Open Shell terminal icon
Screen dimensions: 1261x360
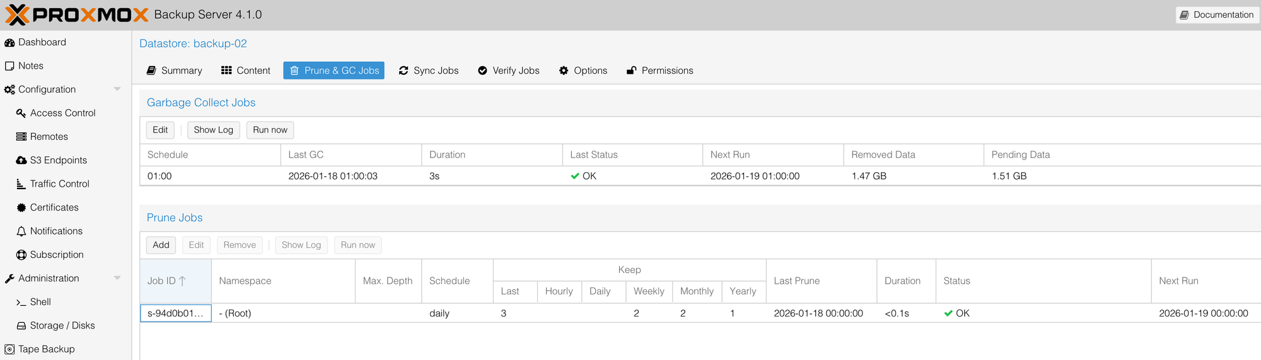21,303
